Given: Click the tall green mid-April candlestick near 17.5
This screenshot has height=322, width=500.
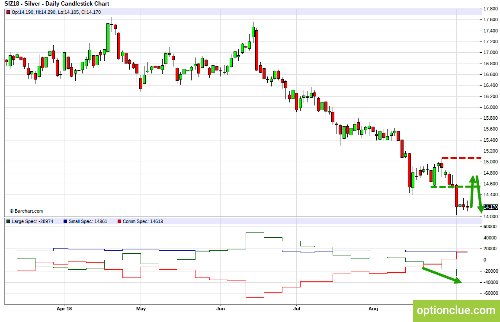Looking at the screenshot, I should 108,37.
